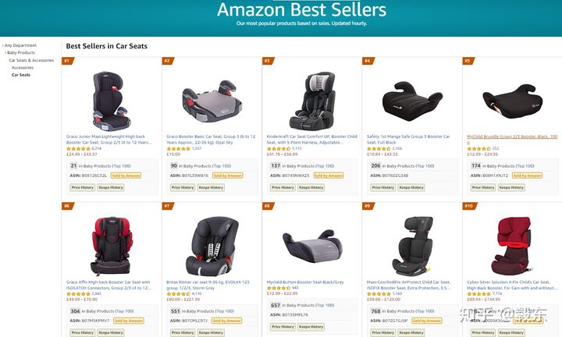Screen dimensions: 562x337
Task: Click Sold by Amazon tag on Graco Booster Basic
Action: tap(228, 176)
